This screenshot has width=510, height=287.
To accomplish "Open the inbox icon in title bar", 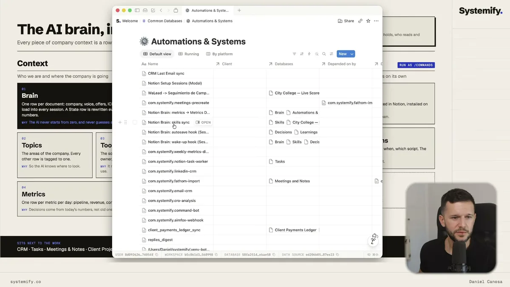I will [x=145, y=10].
